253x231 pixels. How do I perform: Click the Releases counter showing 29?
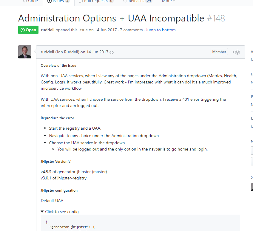click(149, 1)
